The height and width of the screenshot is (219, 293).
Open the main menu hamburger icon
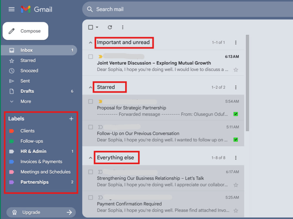tap(11, 9)
